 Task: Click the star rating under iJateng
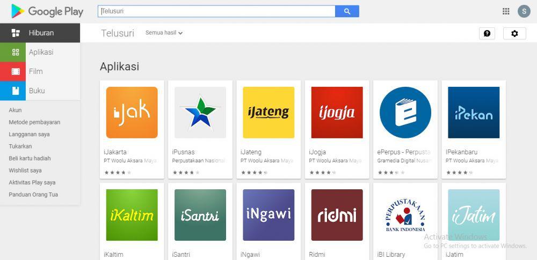254,173
